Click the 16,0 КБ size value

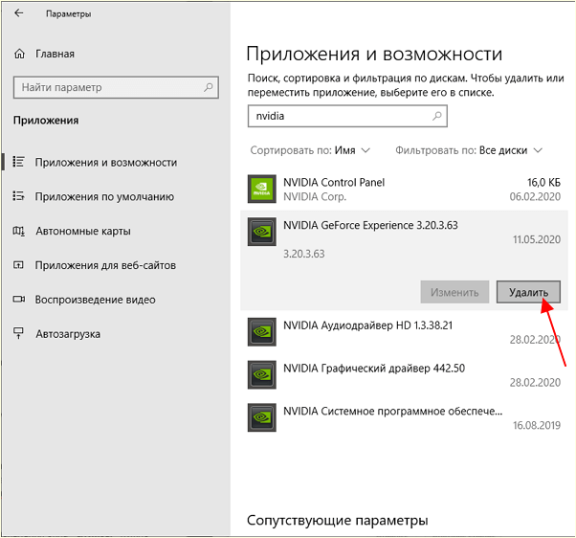pos(543,182)
